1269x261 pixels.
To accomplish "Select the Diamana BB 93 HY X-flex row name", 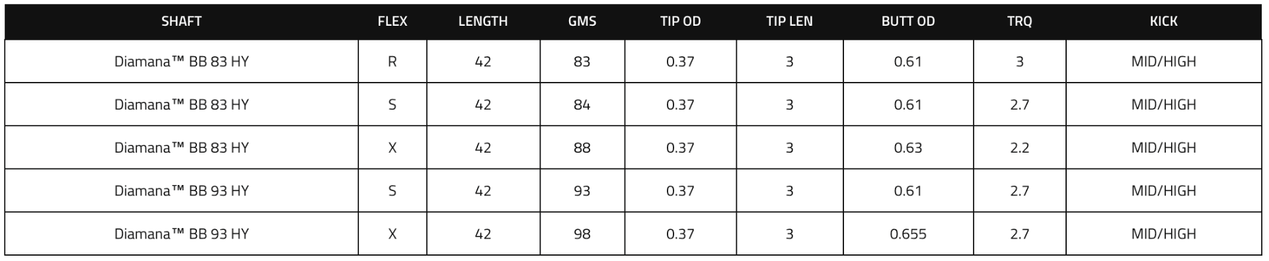I will 181,234.
